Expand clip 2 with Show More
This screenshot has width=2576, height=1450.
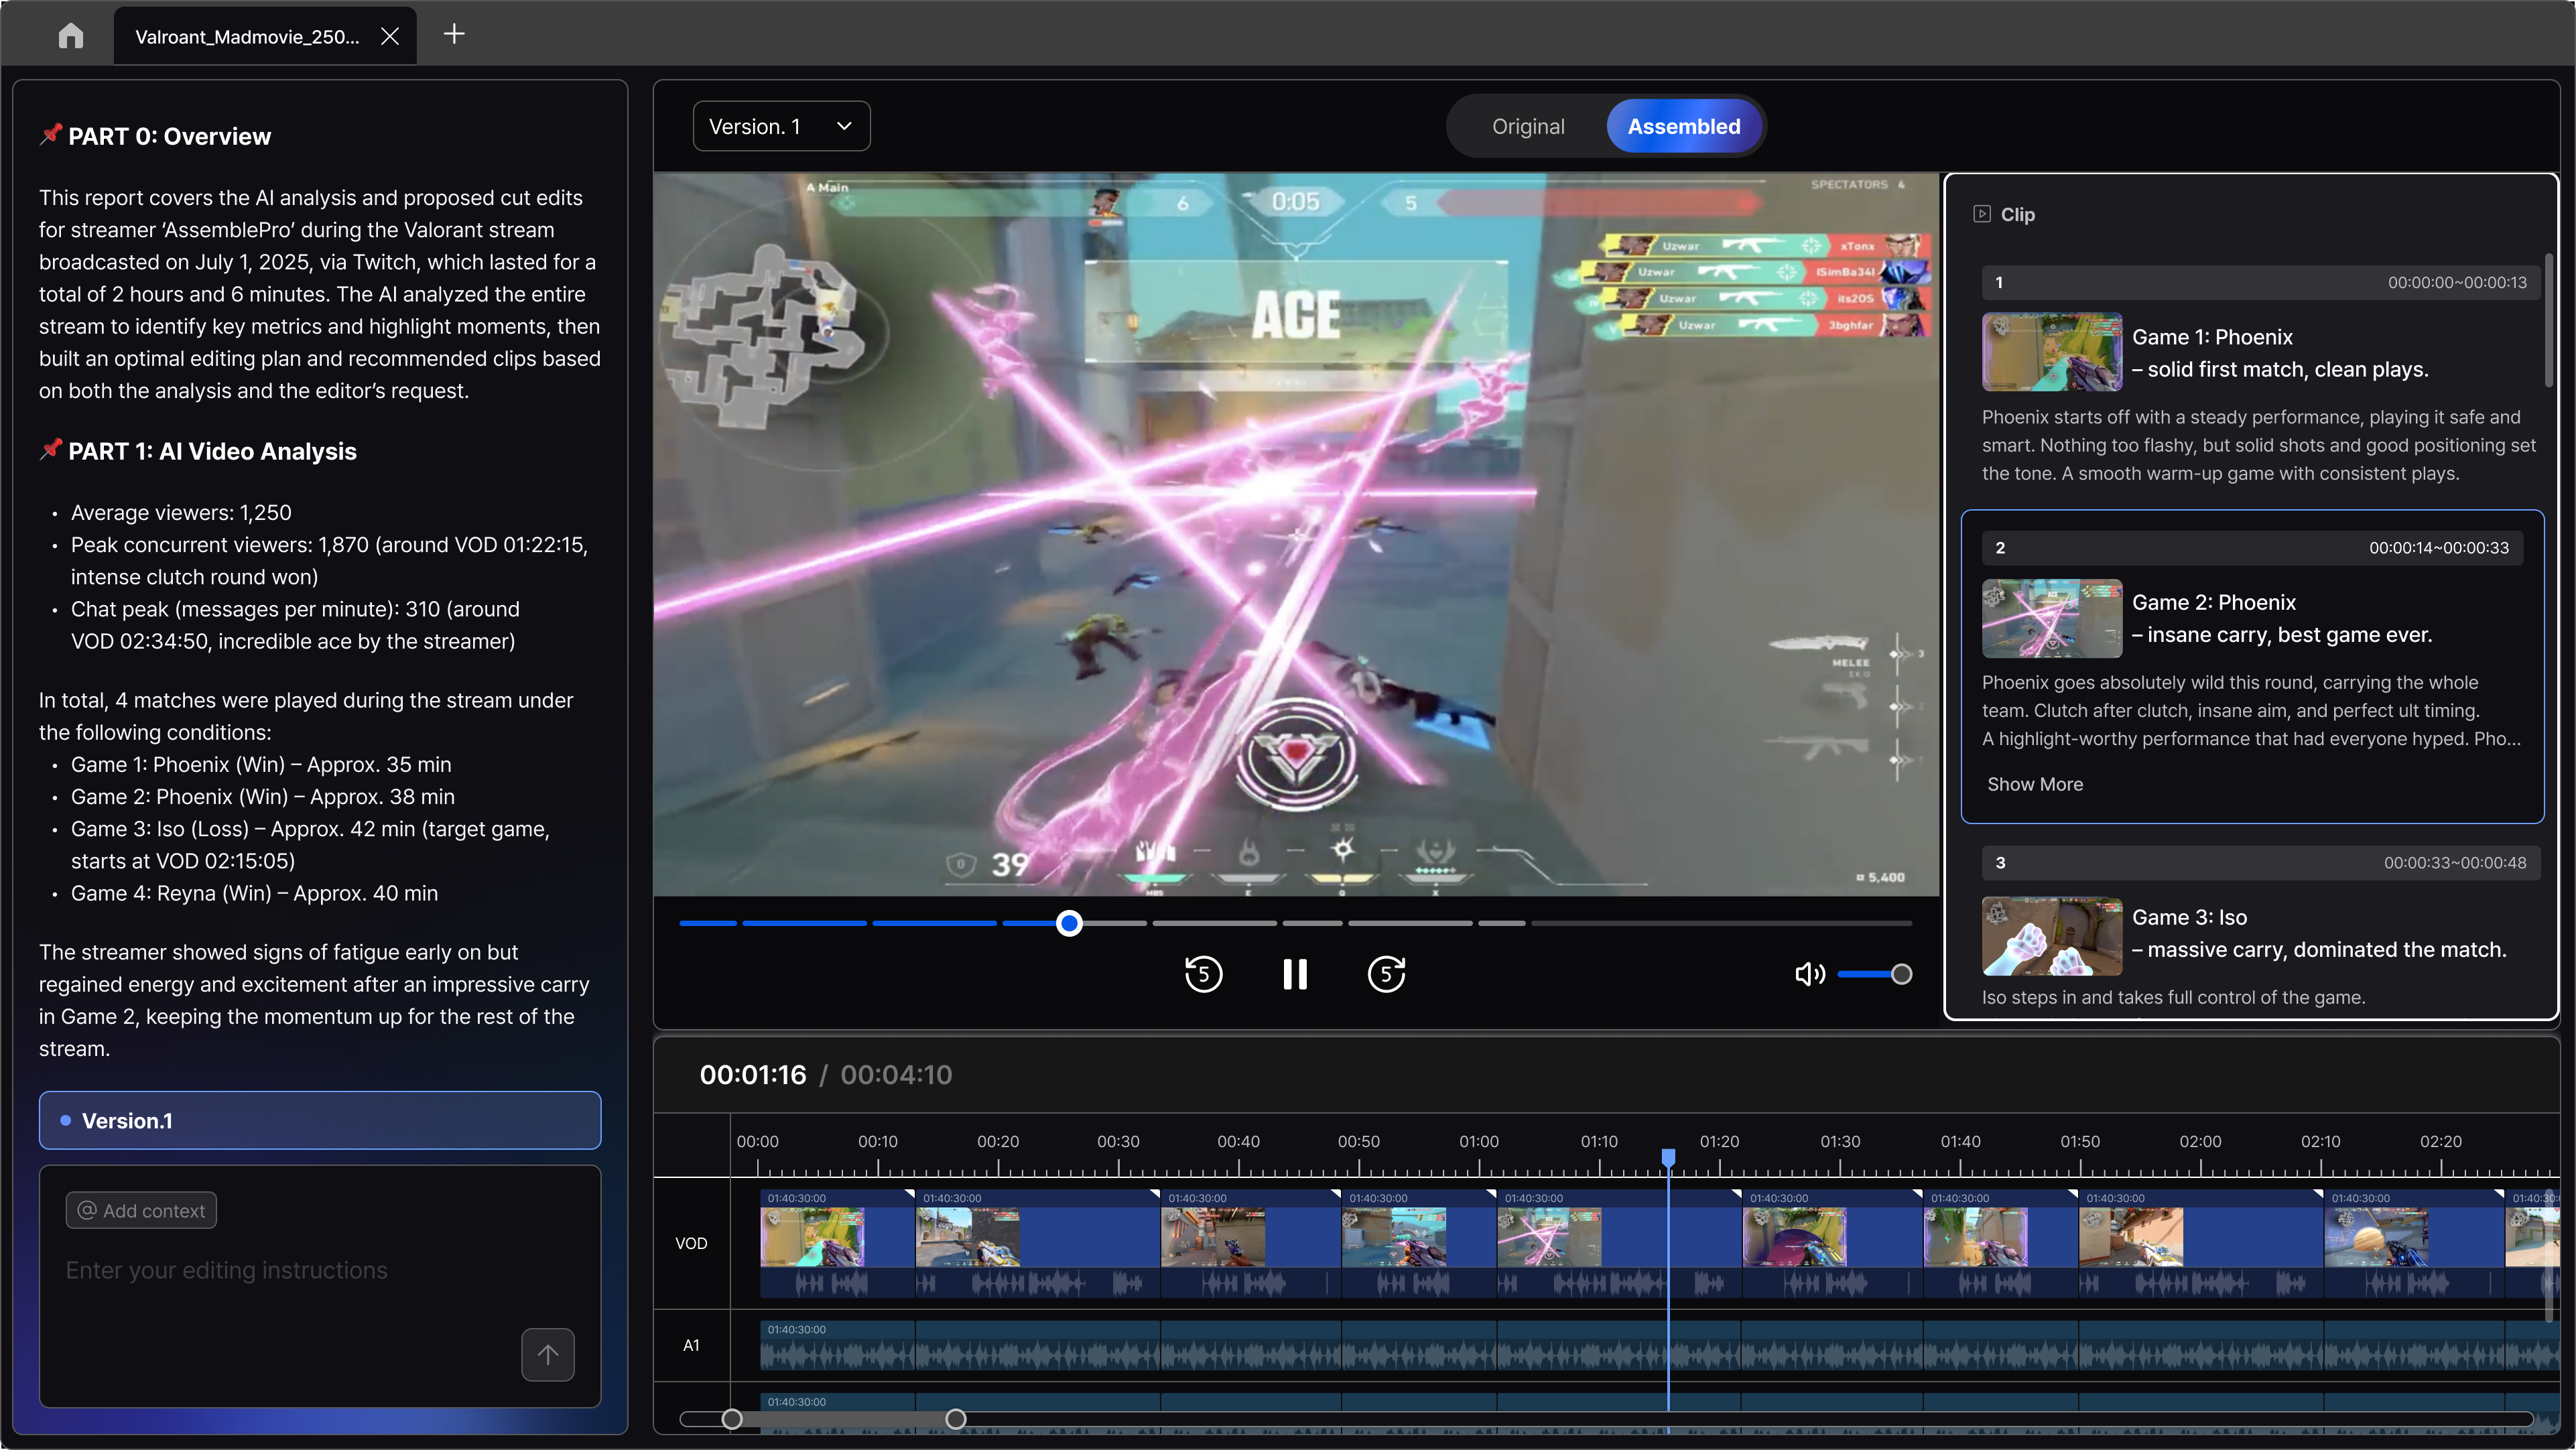click(x=2034, y=784)
